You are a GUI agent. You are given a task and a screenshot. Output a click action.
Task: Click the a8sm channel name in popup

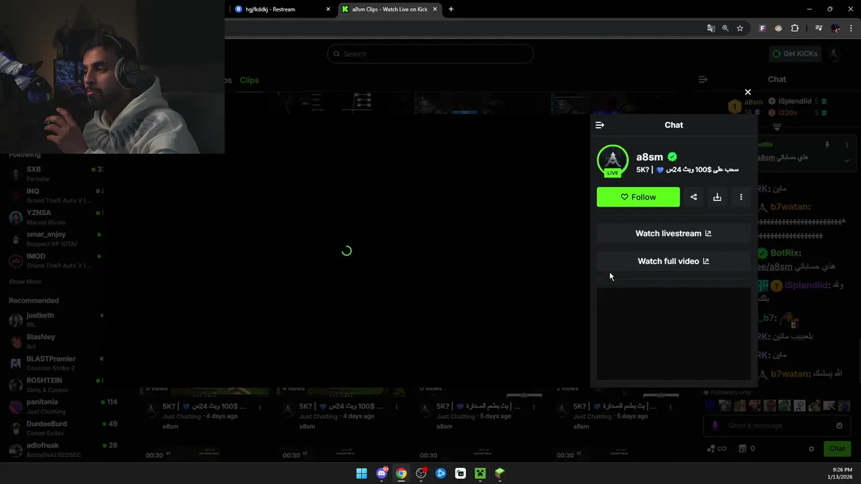(x=649, y=157)
